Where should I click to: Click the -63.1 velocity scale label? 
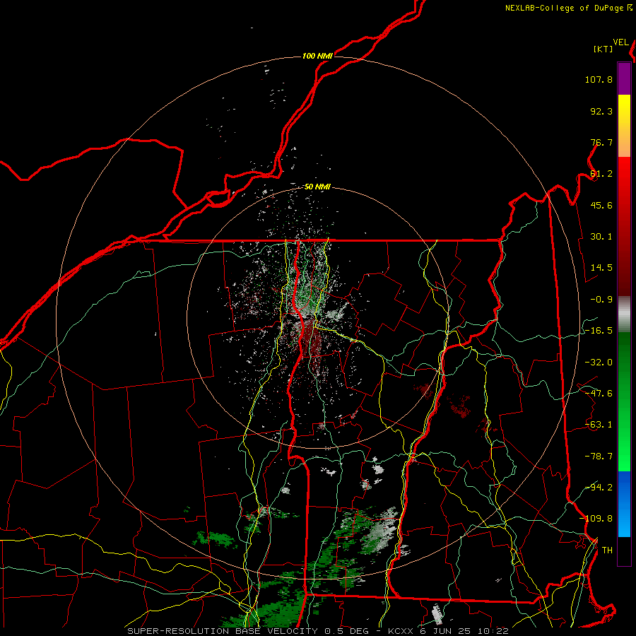pyautogui.click(x=599, y=425)
